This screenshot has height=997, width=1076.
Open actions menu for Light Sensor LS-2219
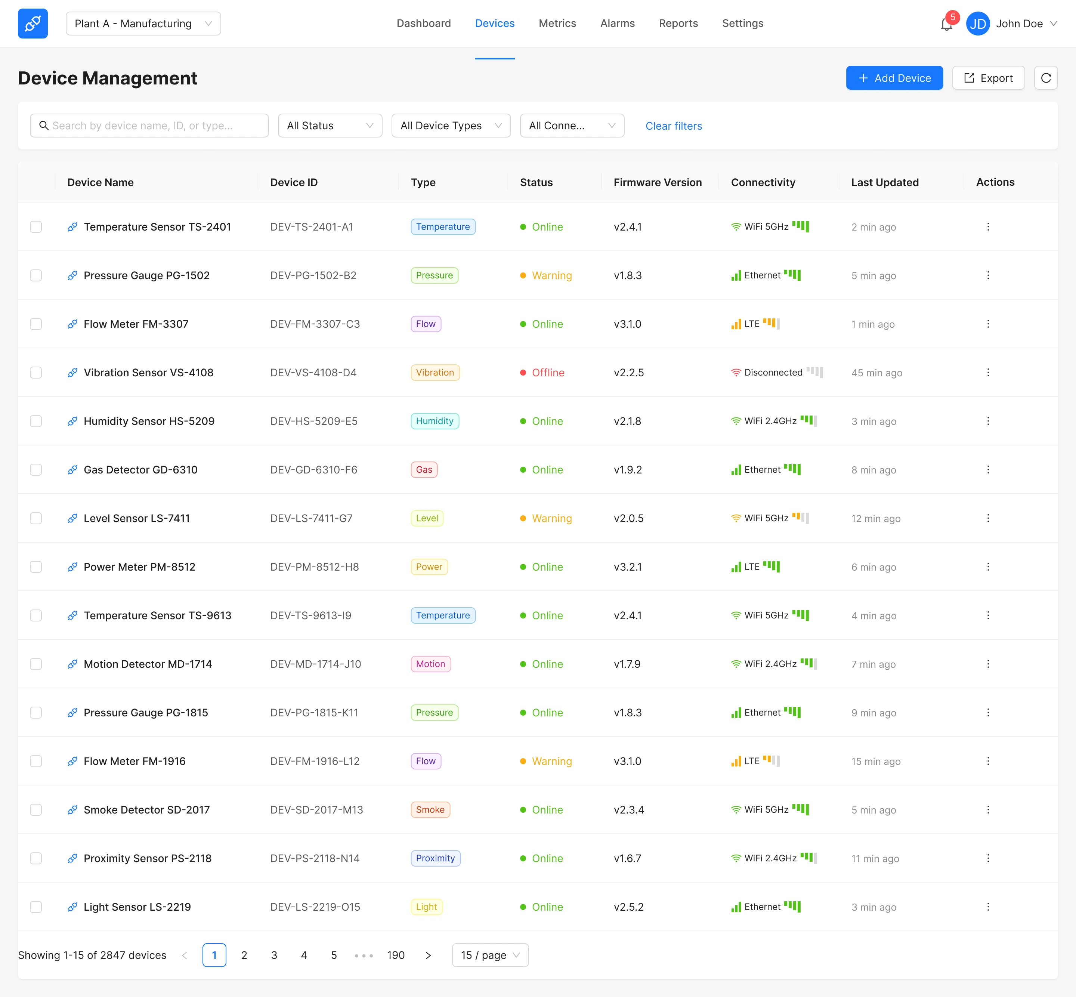click(987, 907)
